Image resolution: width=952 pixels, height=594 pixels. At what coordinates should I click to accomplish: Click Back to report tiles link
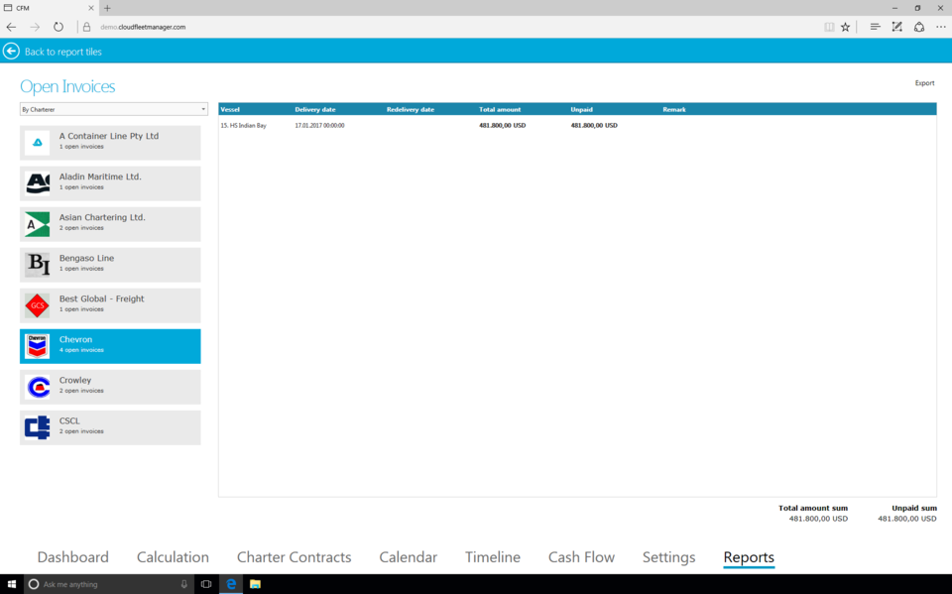(x=63, y=52)
